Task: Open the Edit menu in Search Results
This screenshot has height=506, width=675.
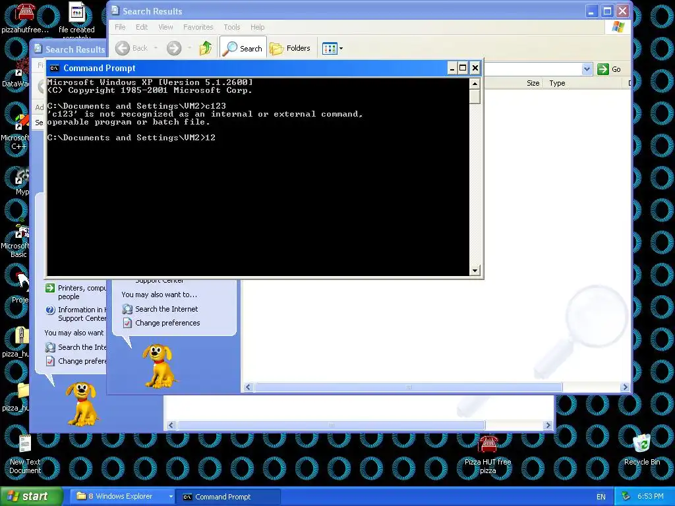Action: 142,27
